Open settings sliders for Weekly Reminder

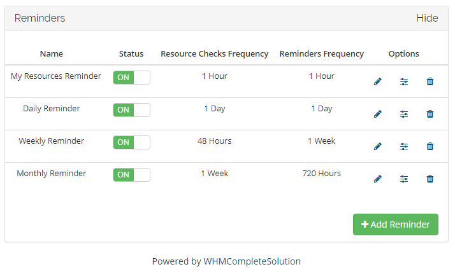(404, 147)
